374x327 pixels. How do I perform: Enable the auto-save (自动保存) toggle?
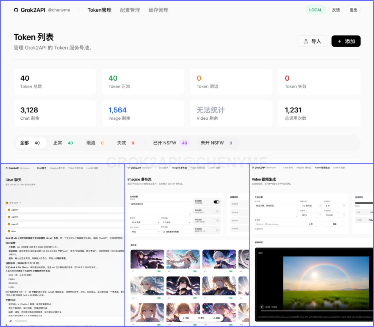point(216,211)
